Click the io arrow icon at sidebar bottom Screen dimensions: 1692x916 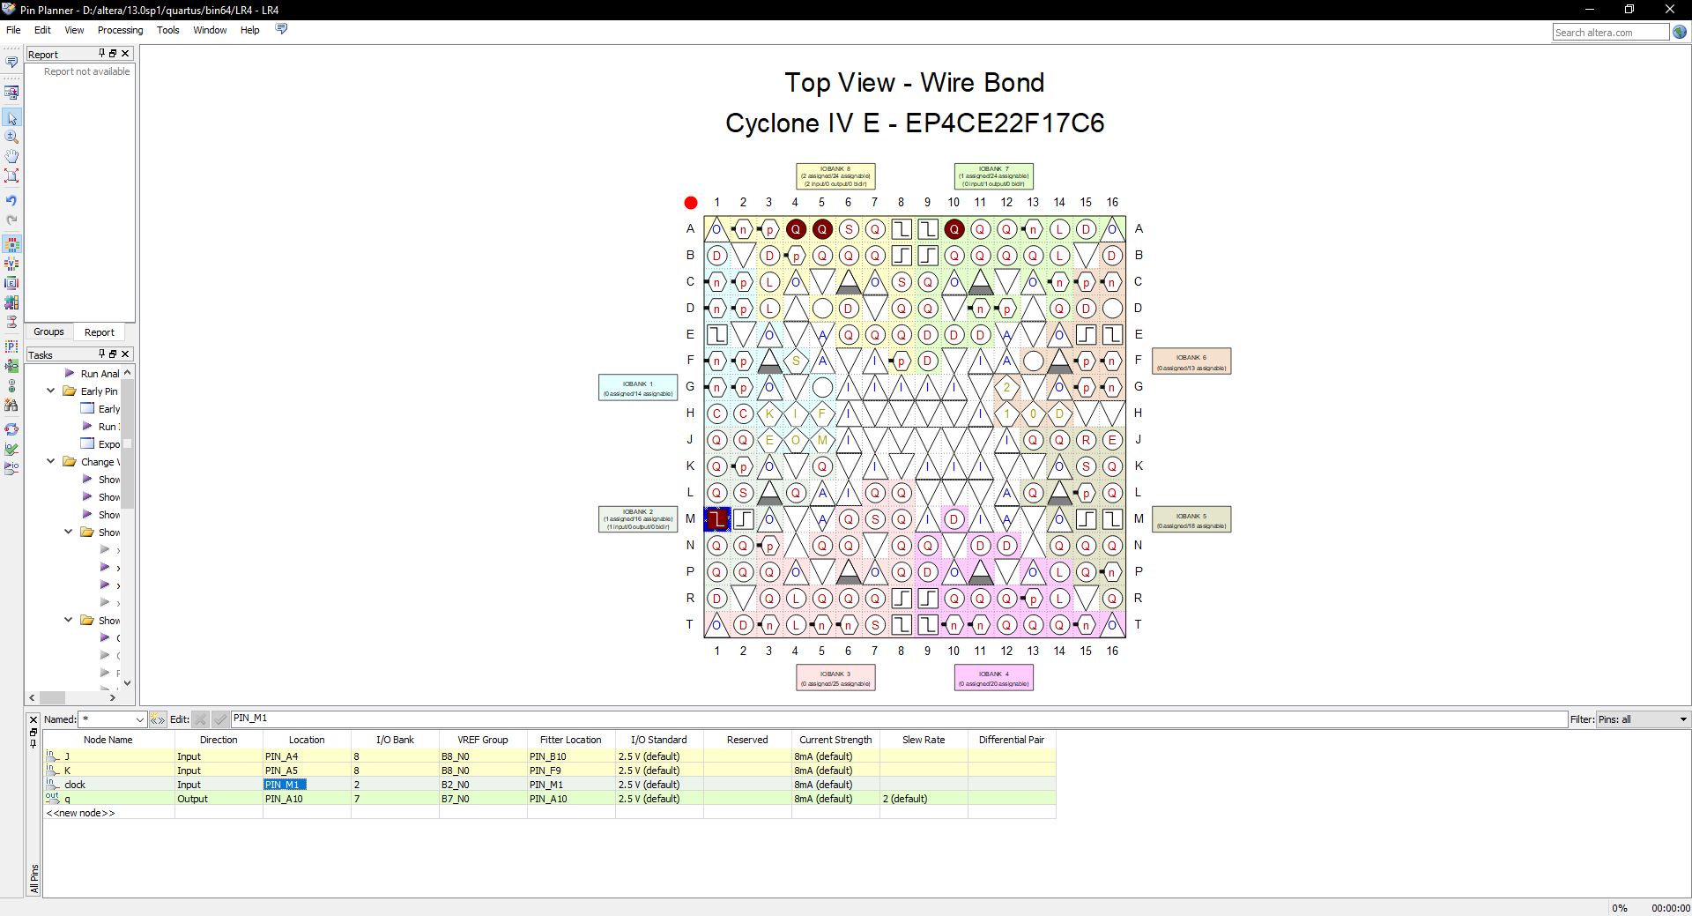click(11, 468)
